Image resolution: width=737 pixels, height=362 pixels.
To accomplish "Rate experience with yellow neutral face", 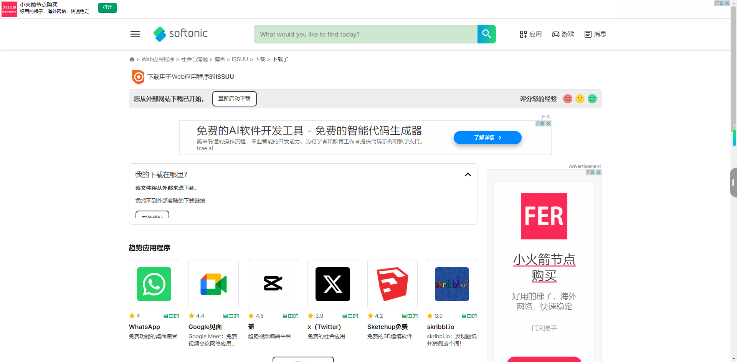I will point(580,99).
